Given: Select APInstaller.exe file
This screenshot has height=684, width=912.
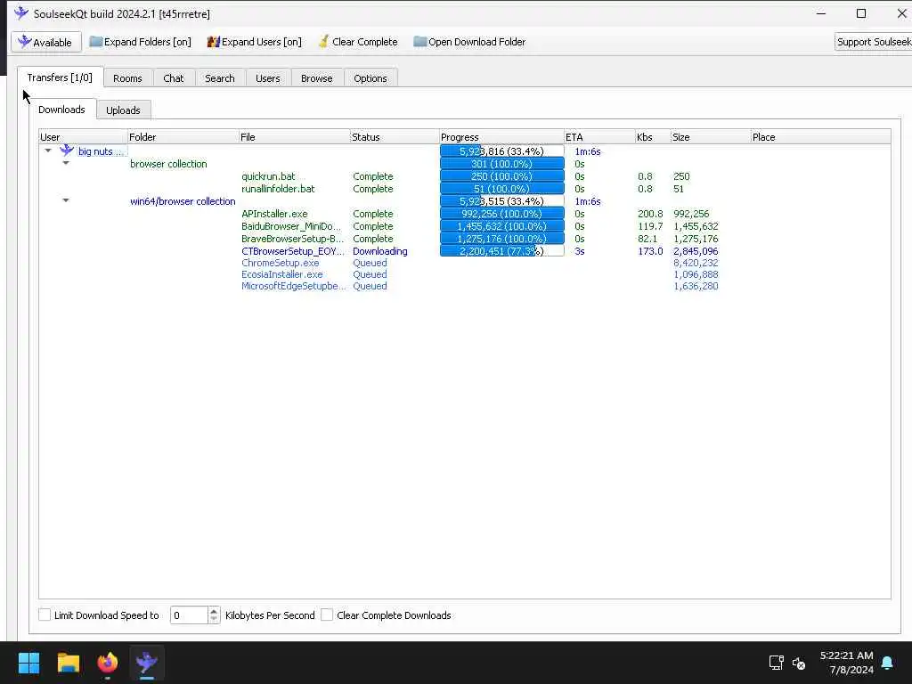Looking at the screenshot, I should pos(274,214).
